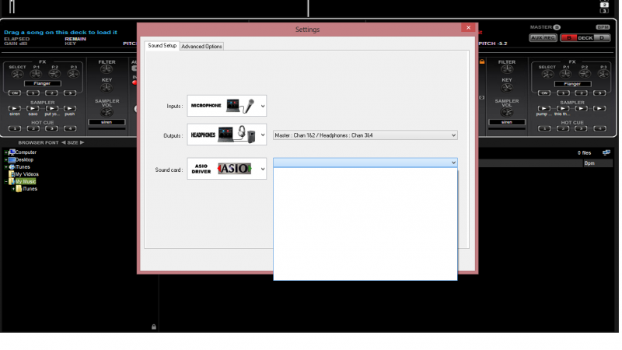Open the Outputs HEADPHONES dropdown
The width and height of the screenshot is (622, 350).
click(x=227, y=135)
